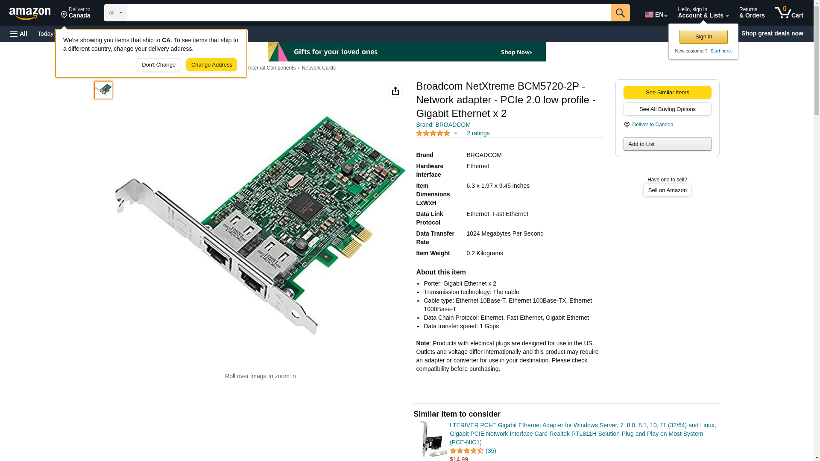This screenshot has height=461, width=820.
Task: Expand the star ratings breakdown chevron
Action: click(x=456, y=133)
